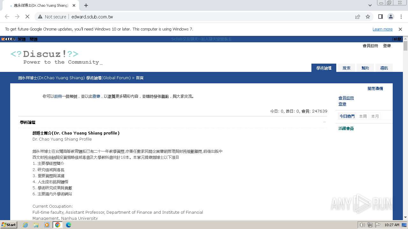Viewport: 408px width, 229px height.
Task: Open Windows Media Player from the taskbar
Action: tap(47, 225)
